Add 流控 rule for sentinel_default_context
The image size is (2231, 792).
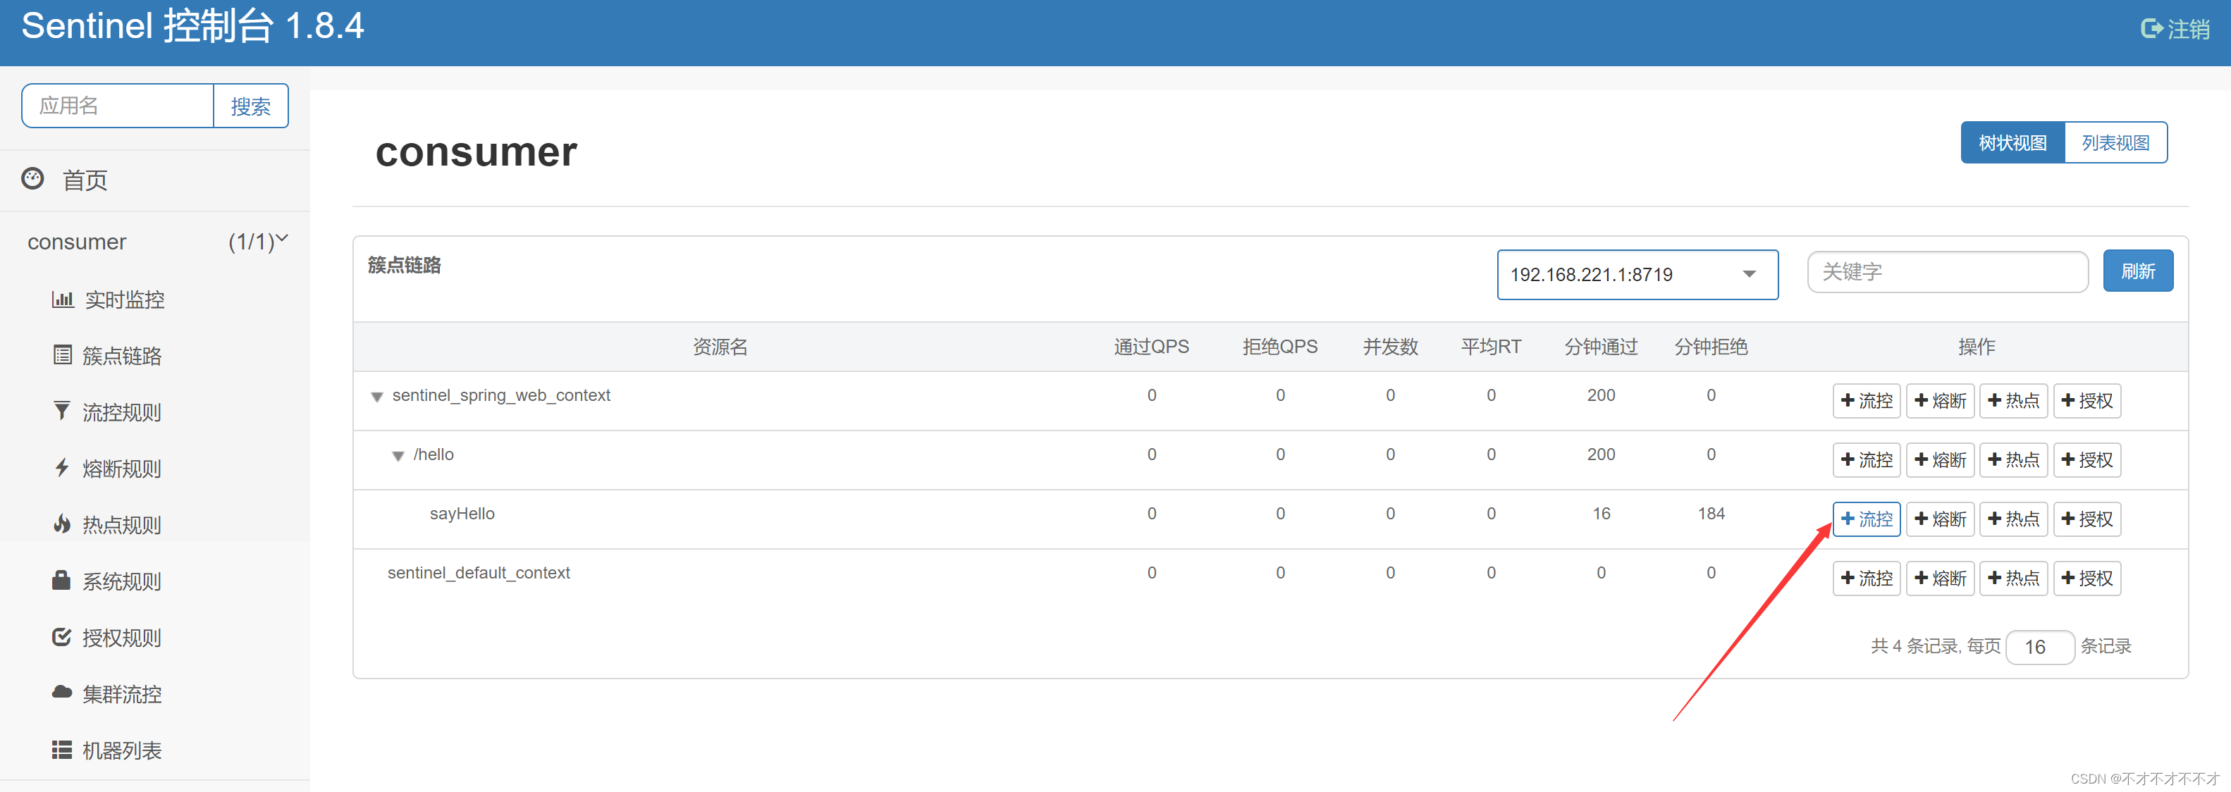1867,578
